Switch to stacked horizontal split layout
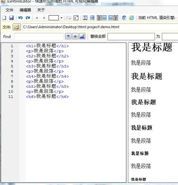The image size is (178, 185). pyautogui.click(x=92, y=18)
